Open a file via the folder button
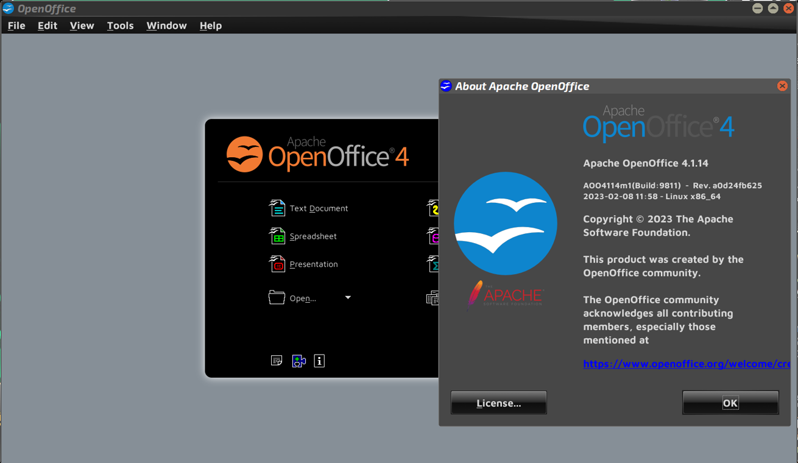 (x=293, y=298)
